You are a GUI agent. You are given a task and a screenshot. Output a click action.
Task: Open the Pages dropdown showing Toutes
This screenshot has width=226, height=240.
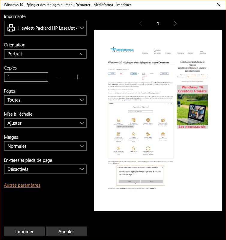pos(45,100)
